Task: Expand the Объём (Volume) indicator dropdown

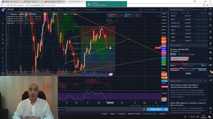Action: click(x=15, y=23)
